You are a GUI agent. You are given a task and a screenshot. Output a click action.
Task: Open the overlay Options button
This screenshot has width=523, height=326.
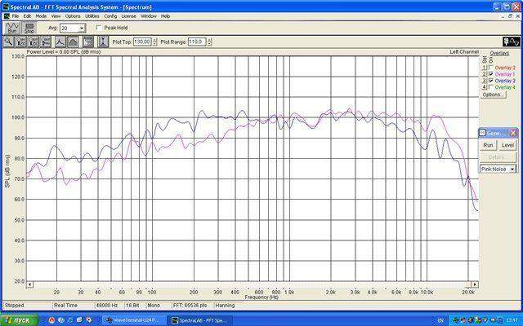pyautogui.click(x=493, y=95)
